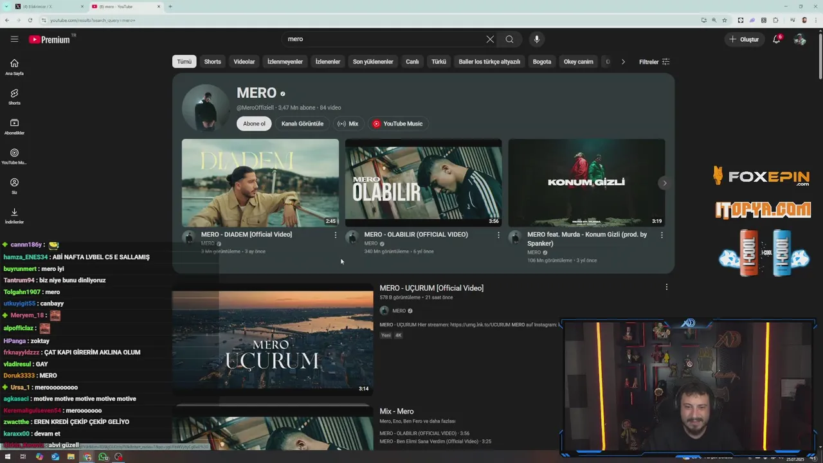This screenshot has height=463, width=823.
Task: Open MERO - DIADEM [Official Video] title
Action: pyautogui.click(x=246, y=235)
